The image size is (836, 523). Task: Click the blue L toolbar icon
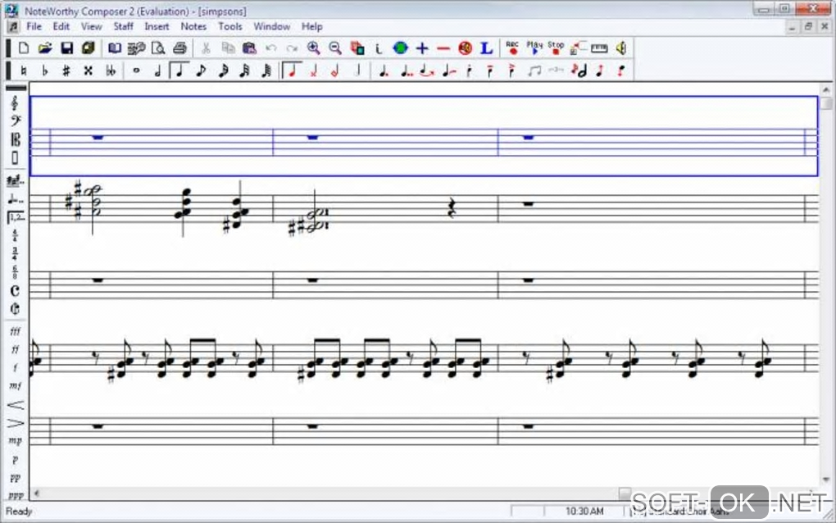(486, 48)
